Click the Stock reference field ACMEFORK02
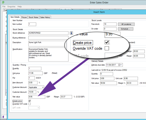 [x=48, y=33]
